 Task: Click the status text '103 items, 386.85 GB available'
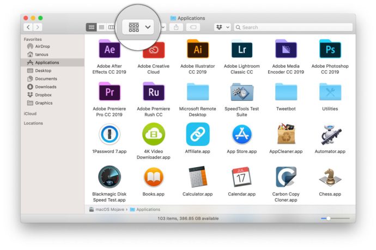[x=188, y=218]
